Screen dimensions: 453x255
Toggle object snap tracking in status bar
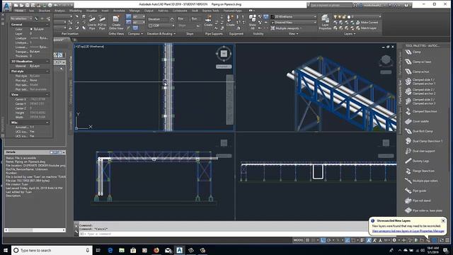[348, 240]
